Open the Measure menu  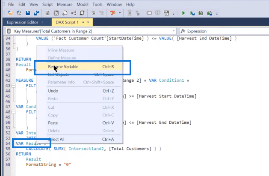[65, 4]
